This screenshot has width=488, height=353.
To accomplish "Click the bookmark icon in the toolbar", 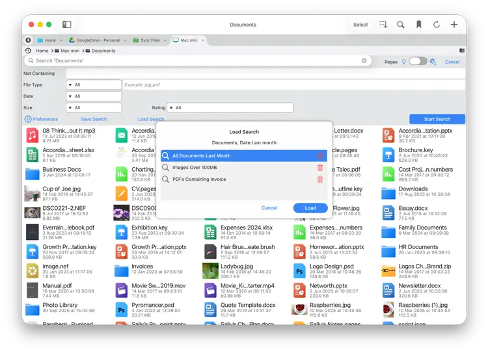I will pos(418,25).
